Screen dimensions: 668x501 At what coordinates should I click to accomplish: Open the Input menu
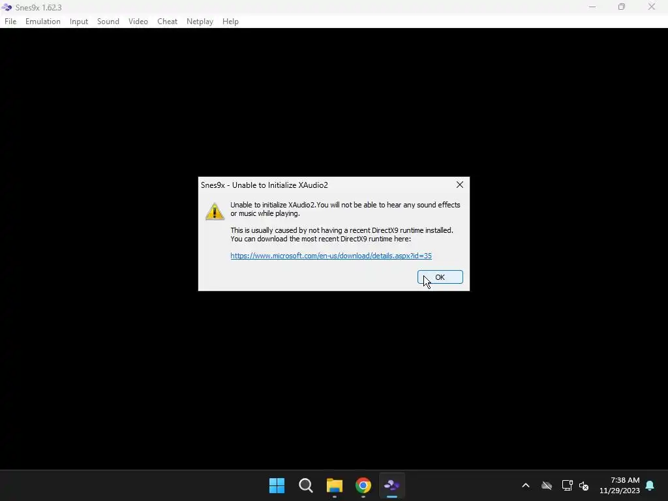point(79,22)
